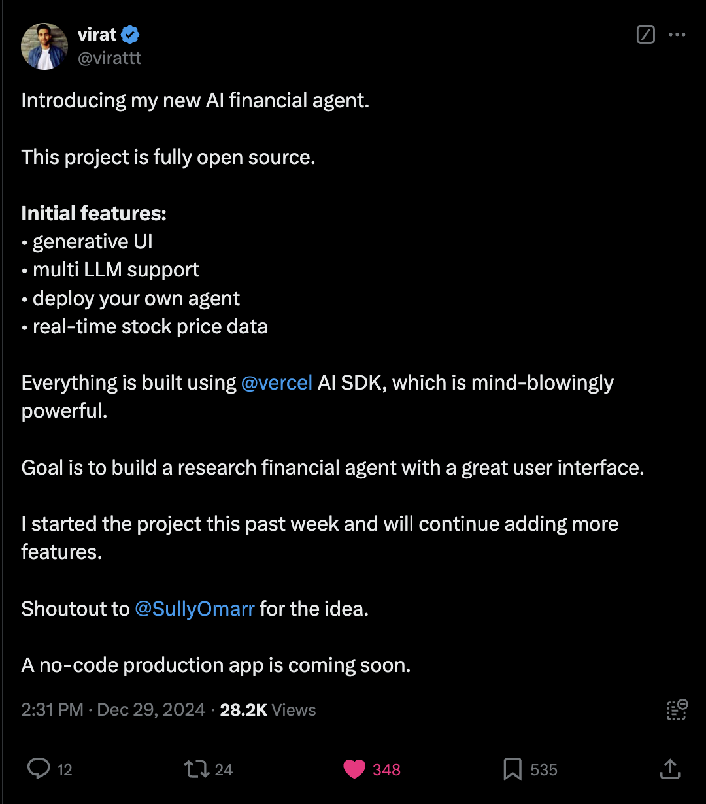Click the repost arrows icon
The image size is (706, 804).
[196, 769]
